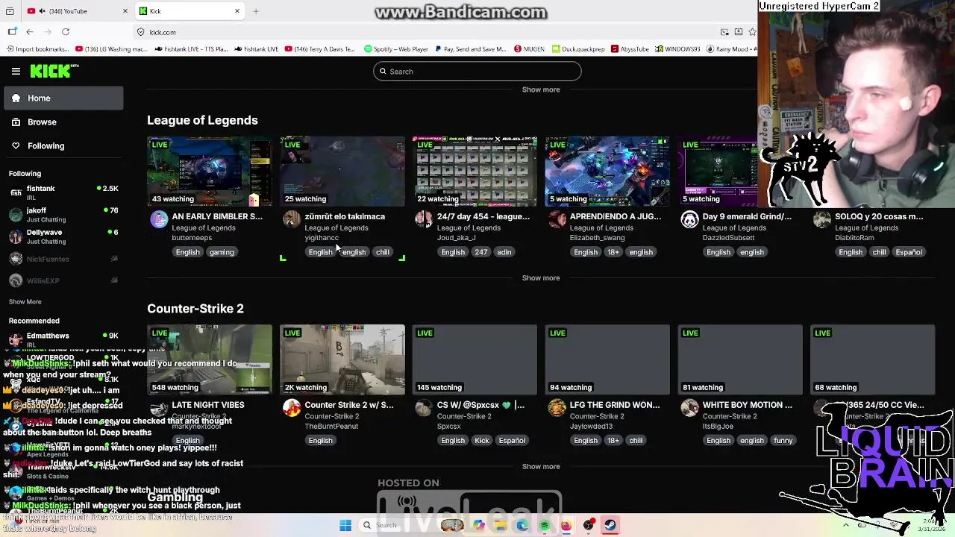Image resolution: width=955 pixels, height=537 pixels.
Task: Open the League of Legends category heading
Action: [x=202, y=120]
